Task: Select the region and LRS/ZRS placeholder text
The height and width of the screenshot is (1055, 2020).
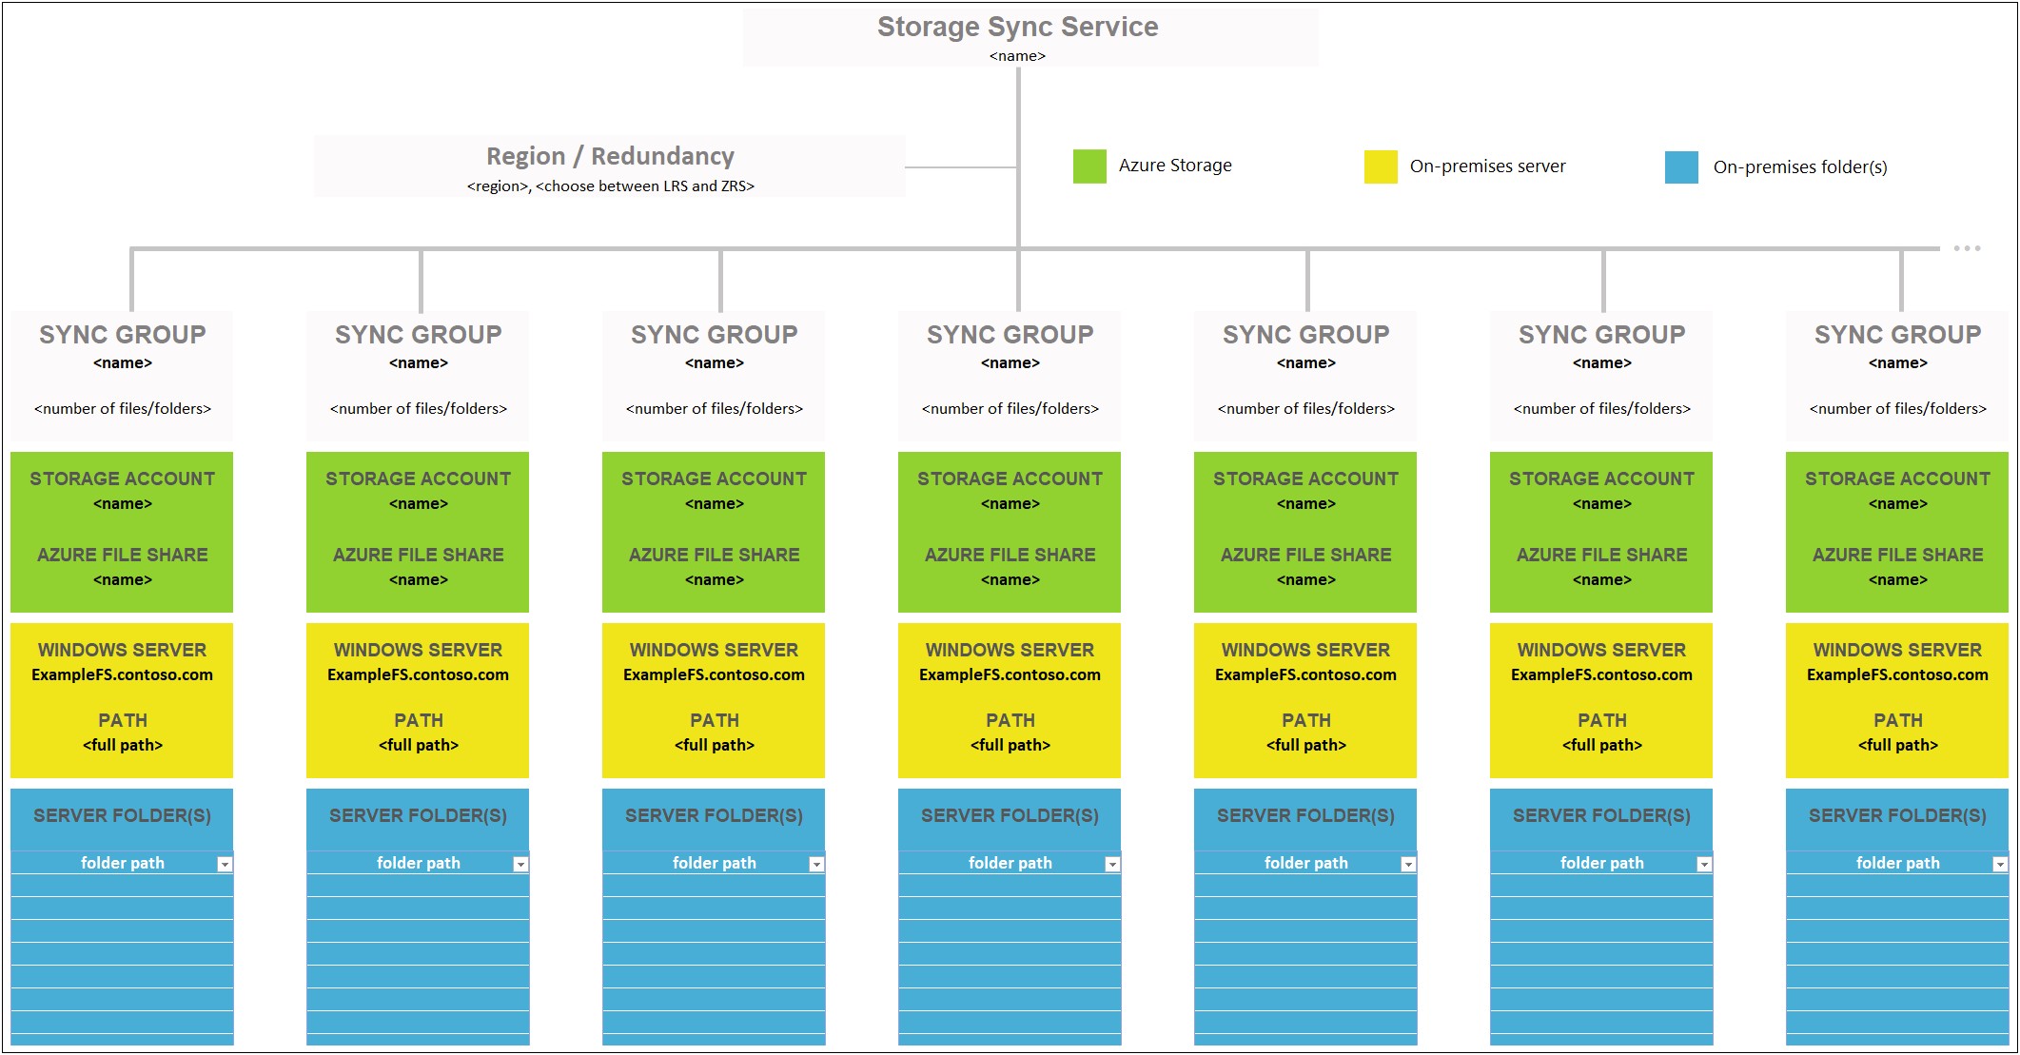Action: click(x=610, y=186)
